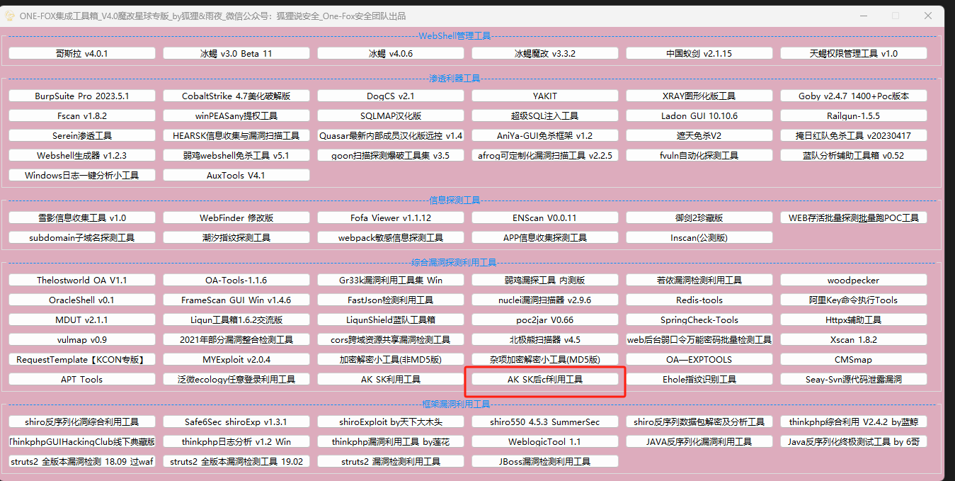Start DogCS v2.1
The image size is (955, 481).
pyautogui.click(x=391, y=96)
